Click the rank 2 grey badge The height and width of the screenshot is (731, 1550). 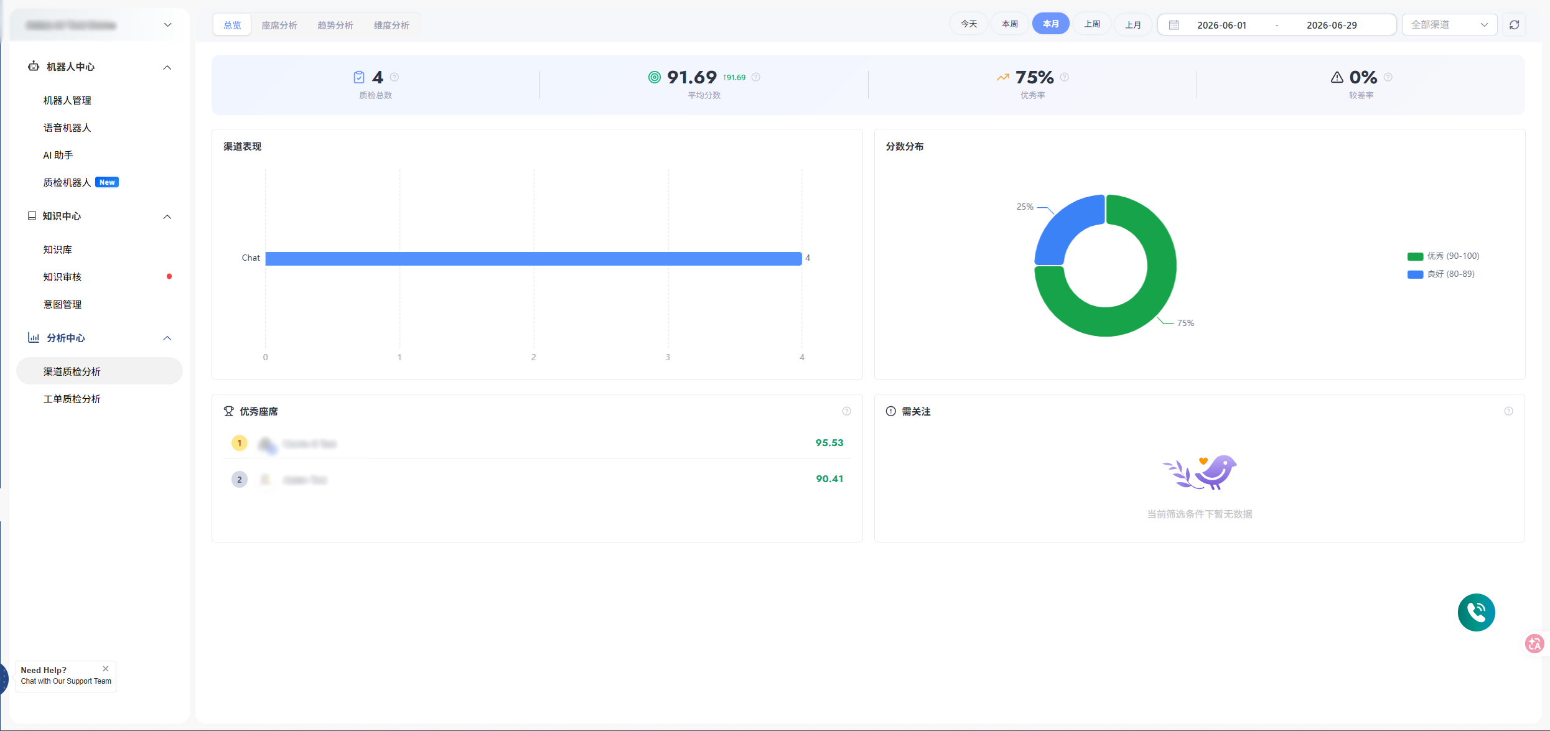(240, 480)
